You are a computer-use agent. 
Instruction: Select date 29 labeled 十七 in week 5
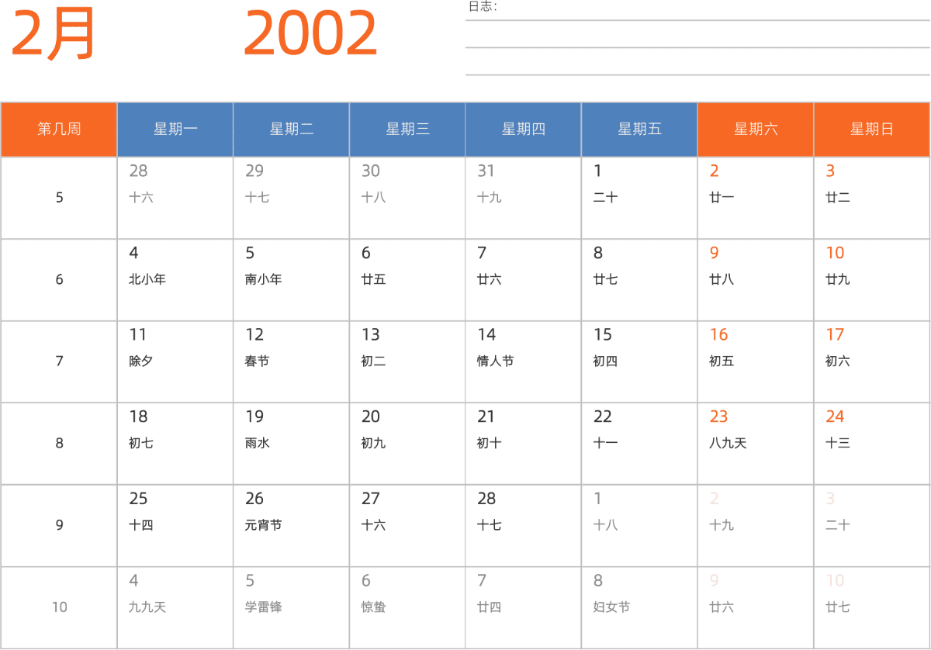coord(292,198)
